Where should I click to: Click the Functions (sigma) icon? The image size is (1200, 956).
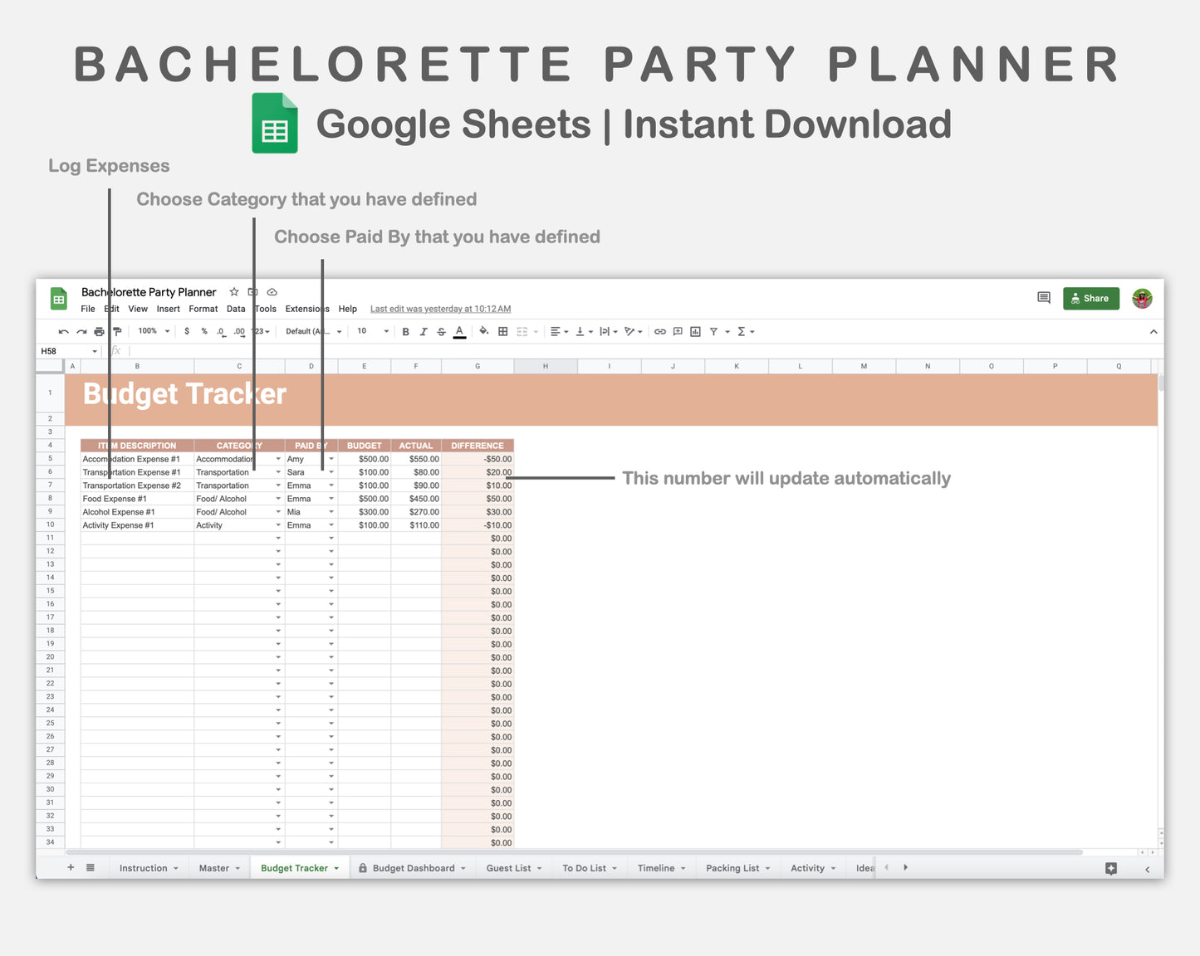coord(742,331)
